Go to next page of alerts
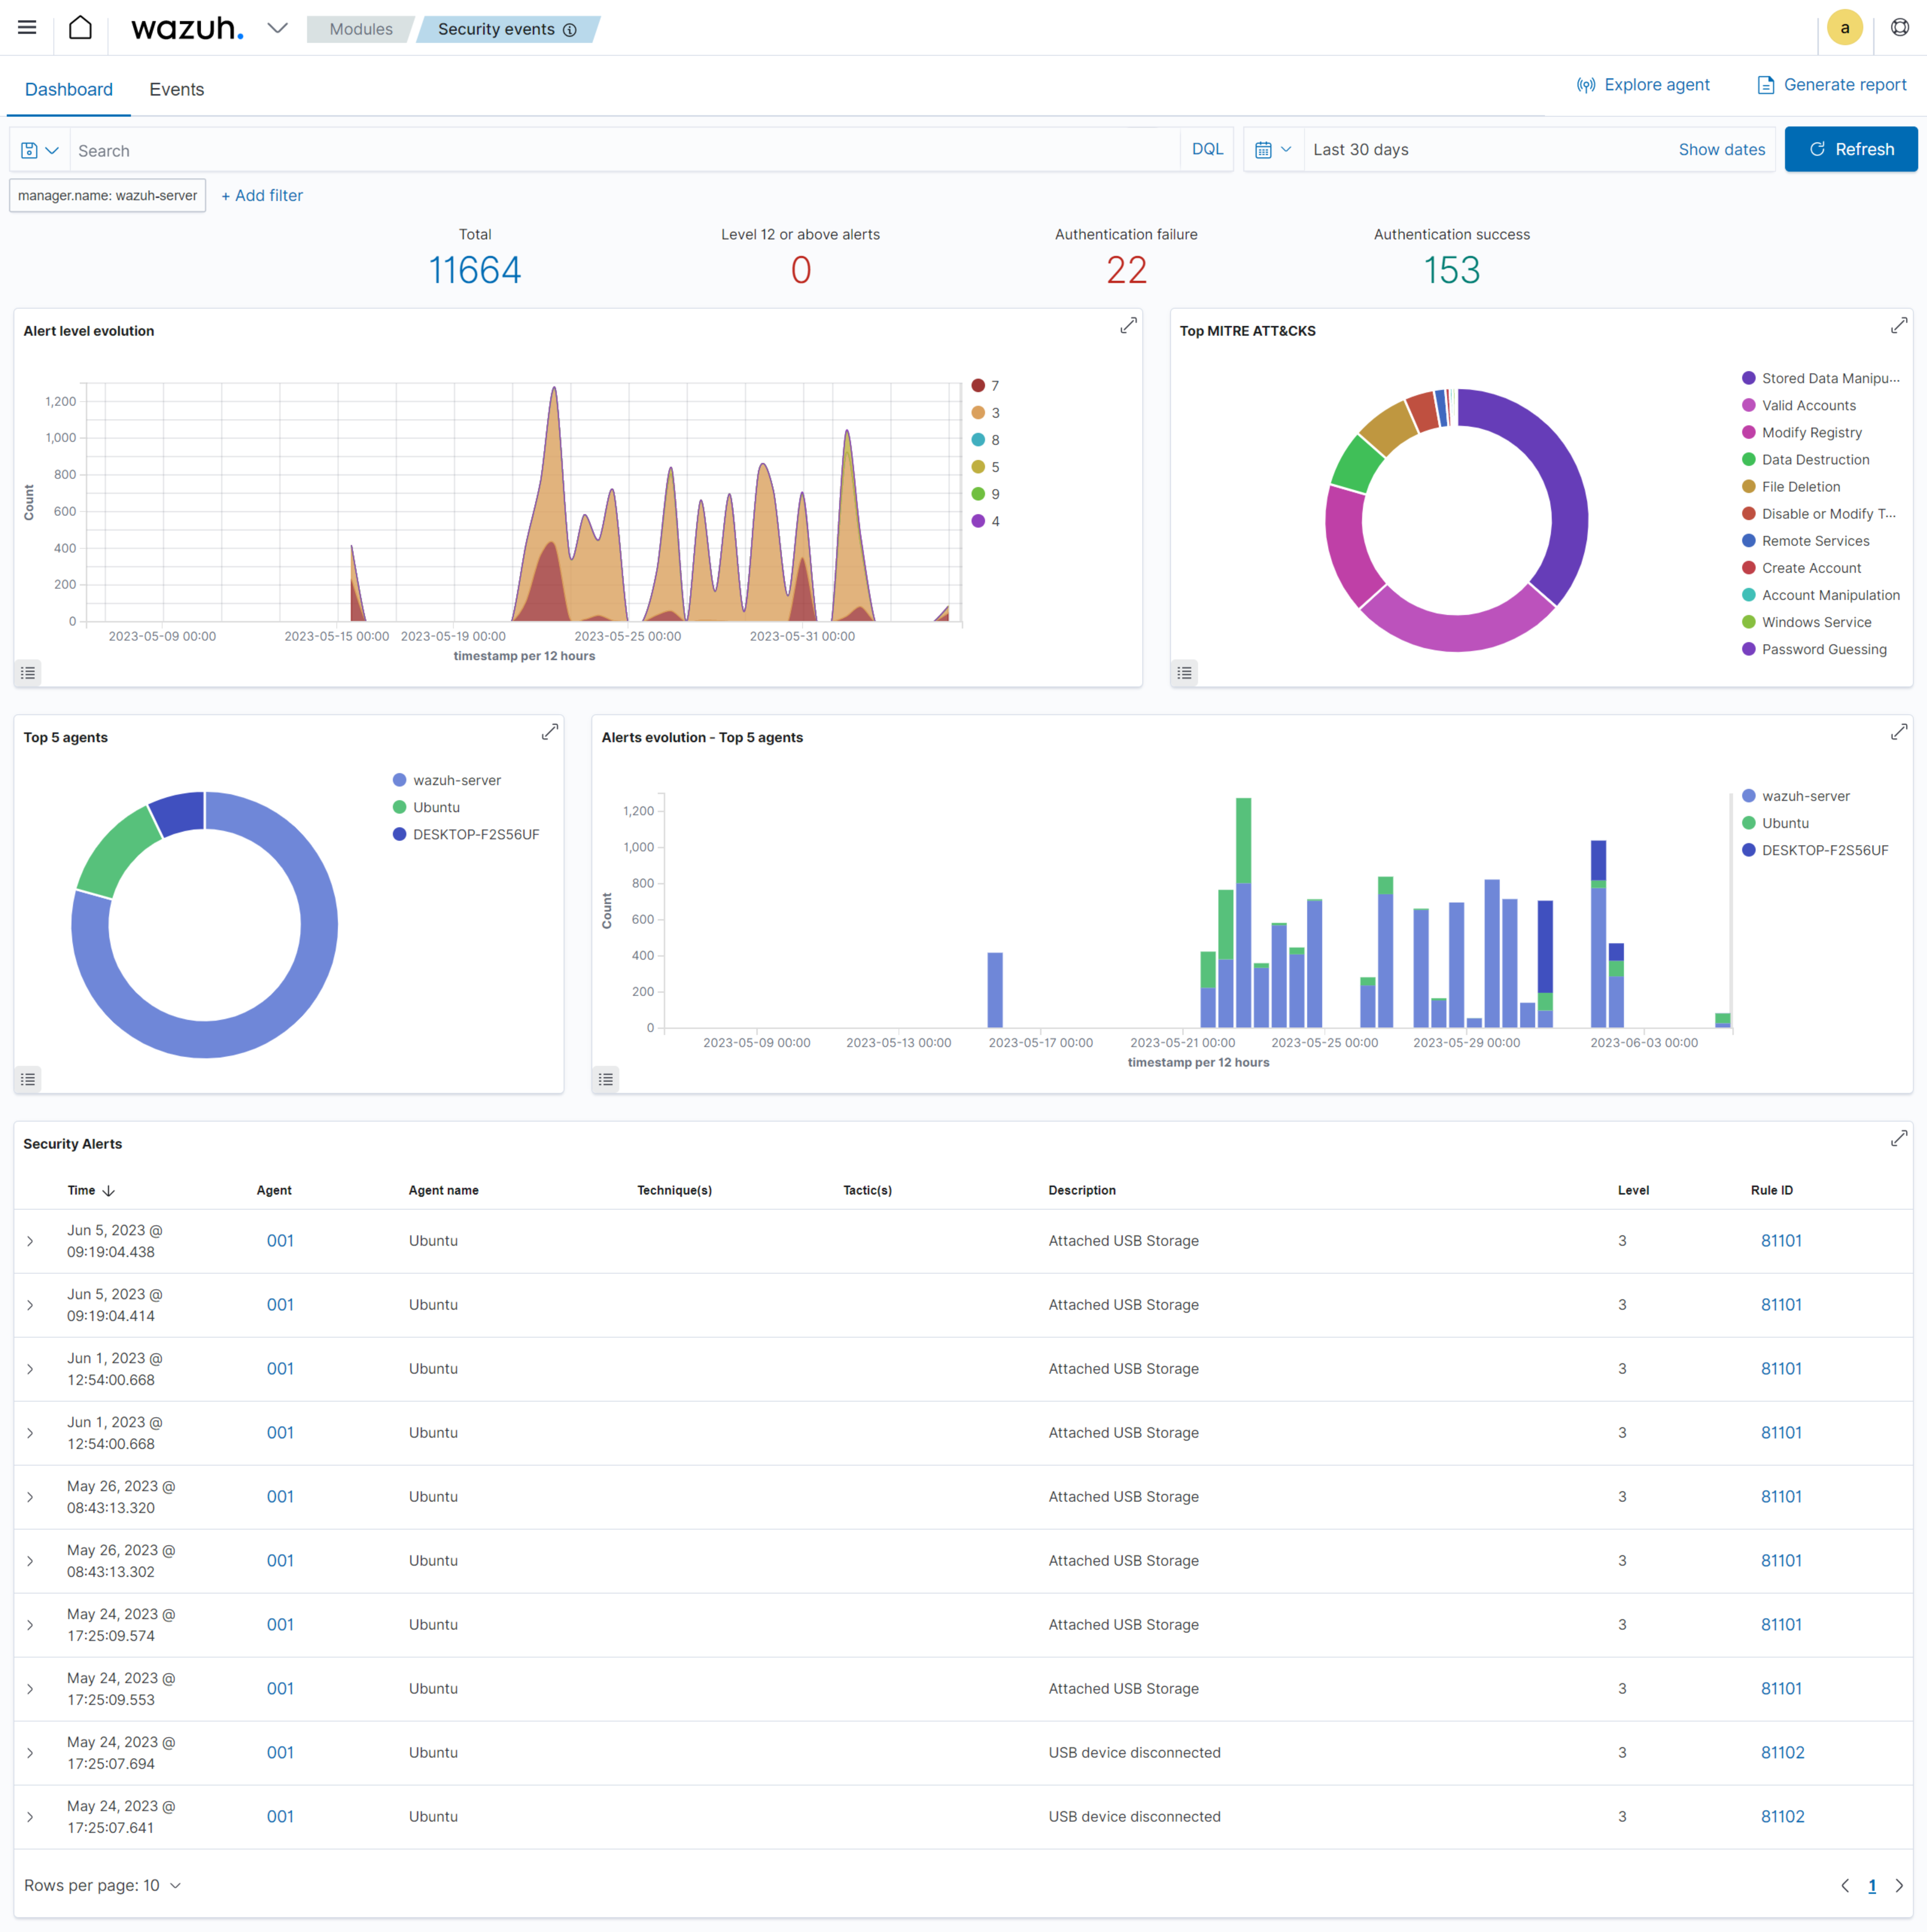The height and width of the screenshot is (1932, 1927). 1899,1885
